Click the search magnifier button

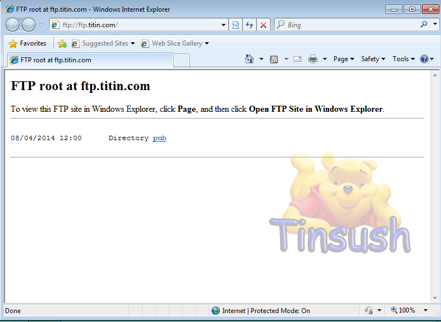coord(424,24)
